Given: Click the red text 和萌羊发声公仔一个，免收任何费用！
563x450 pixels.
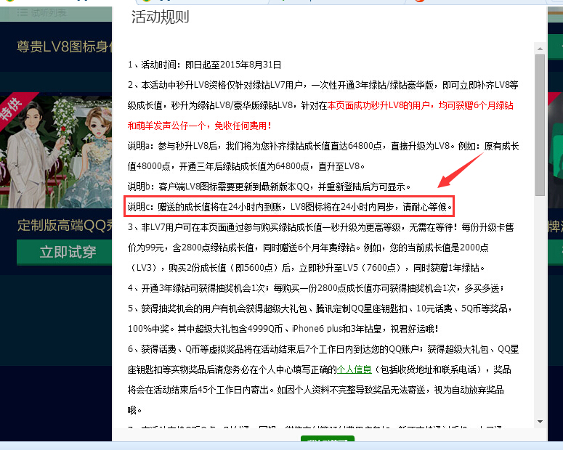Looking at the screenshot, I should coord(199,126).
